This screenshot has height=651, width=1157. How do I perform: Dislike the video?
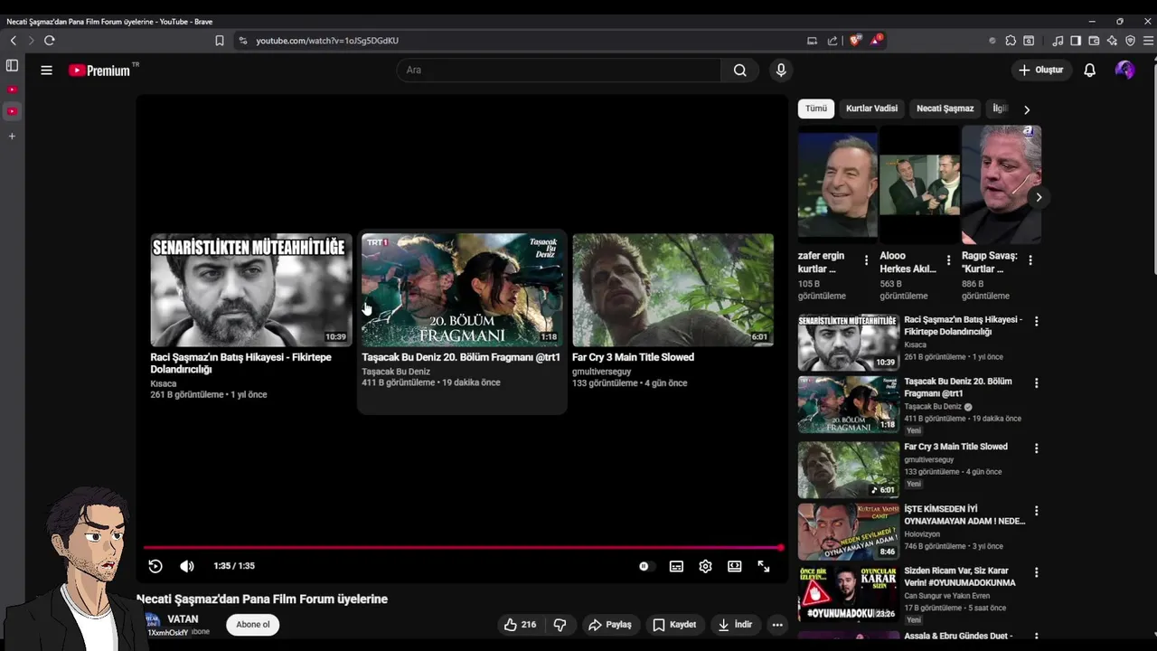click(x=560, y=625)
